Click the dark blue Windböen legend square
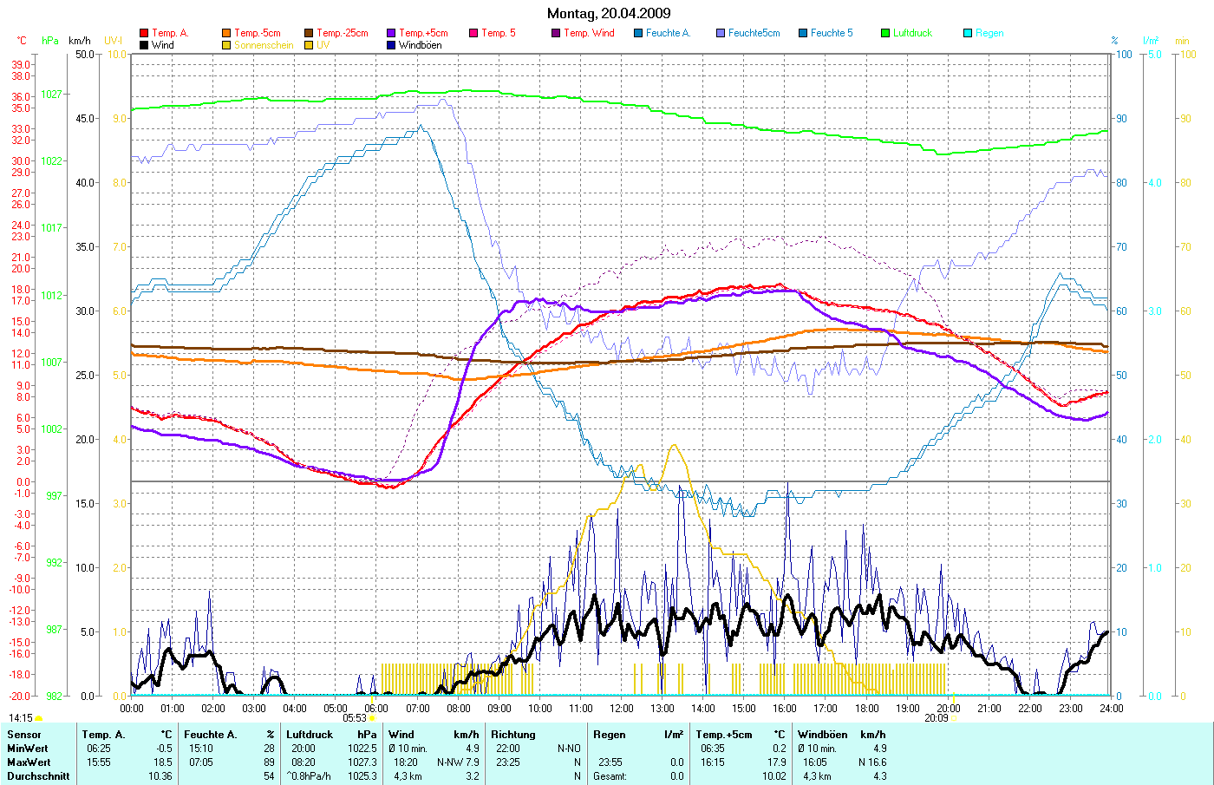The image size is (1214, 785). coord(391,45)
